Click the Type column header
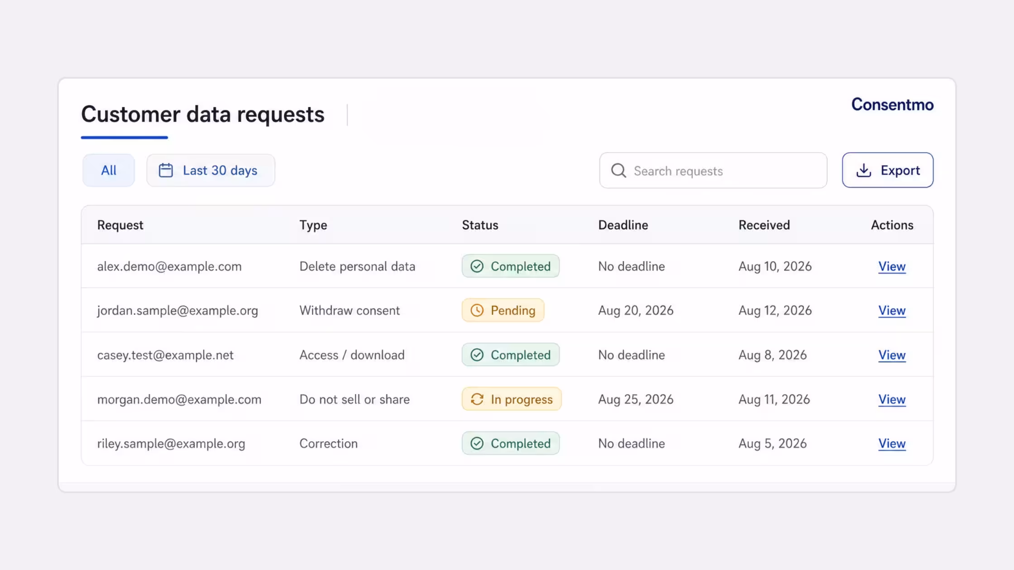The width and height of the screenshot is (1014, 570). click(x=313, y=225)
